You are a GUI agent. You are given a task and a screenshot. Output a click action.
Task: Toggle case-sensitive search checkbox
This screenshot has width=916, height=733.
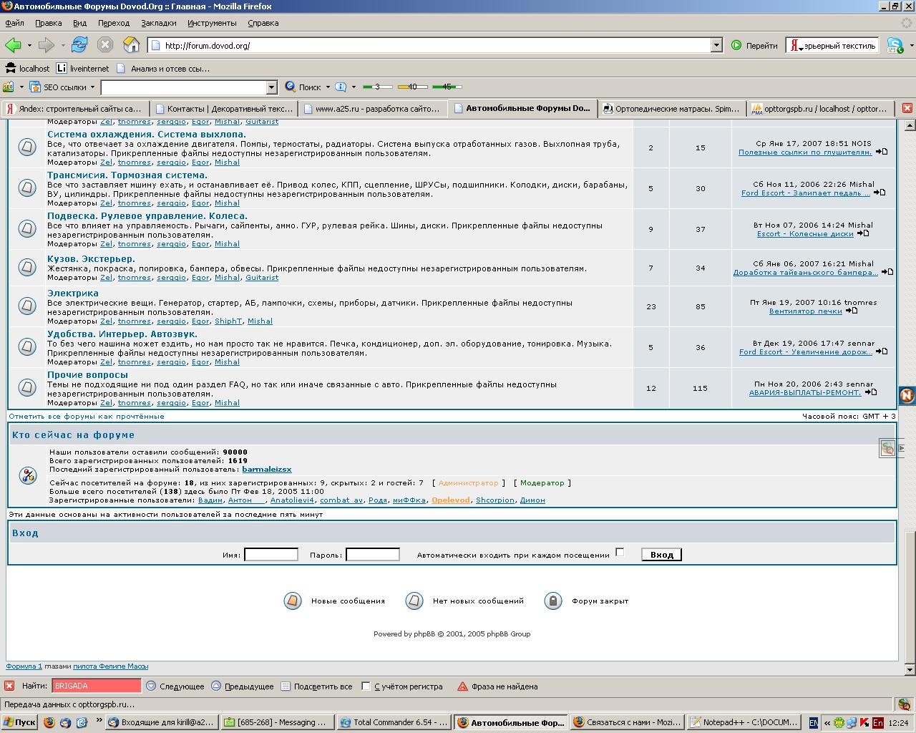point(366,686)
